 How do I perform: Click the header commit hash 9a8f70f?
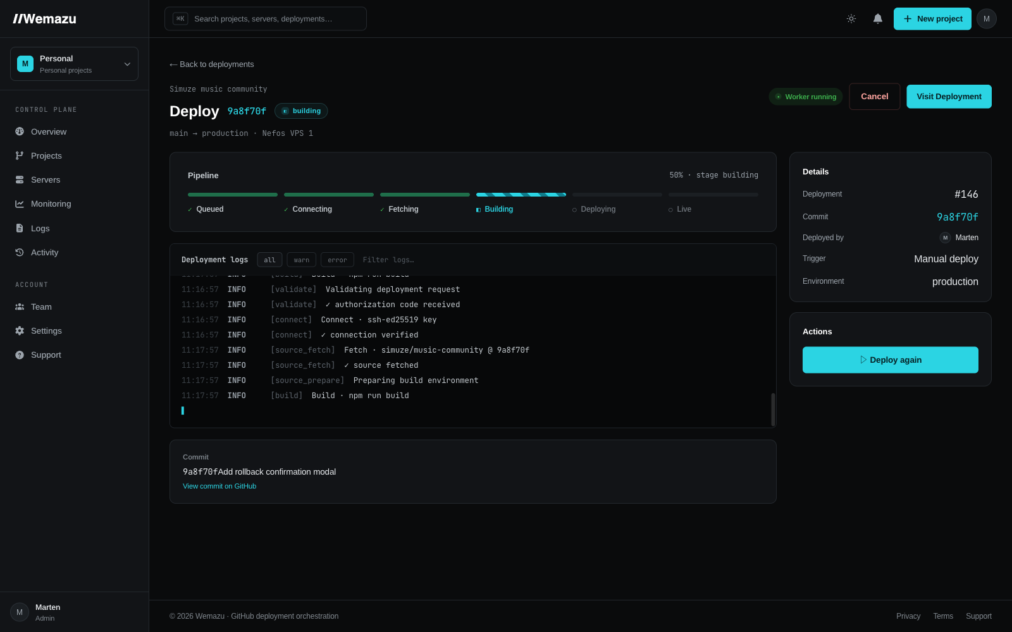click(247, 111)
